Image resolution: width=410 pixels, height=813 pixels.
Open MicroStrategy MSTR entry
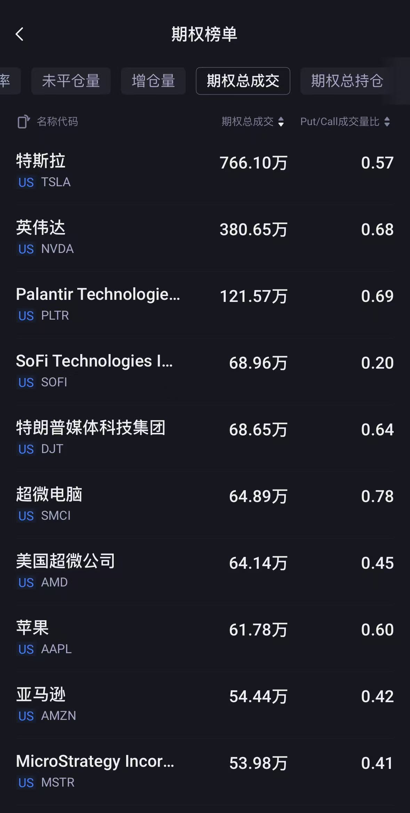point(205,772)
